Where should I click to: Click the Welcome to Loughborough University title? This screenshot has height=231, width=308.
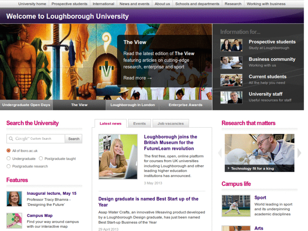click(67, 16)
